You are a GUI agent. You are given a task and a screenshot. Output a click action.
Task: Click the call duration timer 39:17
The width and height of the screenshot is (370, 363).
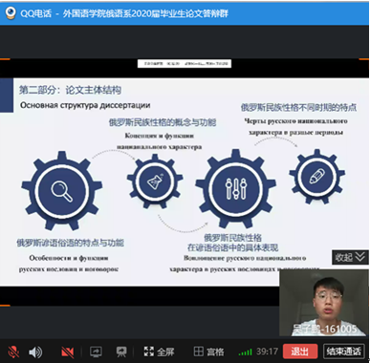(x=267, y=352)
